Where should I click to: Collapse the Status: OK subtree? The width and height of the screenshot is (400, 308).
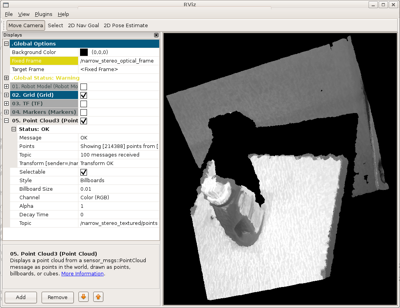tap(14, 129)
